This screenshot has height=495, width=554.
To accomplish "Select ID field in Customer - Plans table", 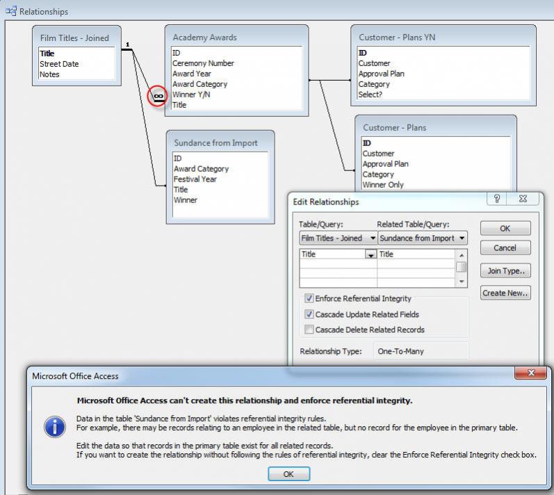I will [x=367, y=143].
